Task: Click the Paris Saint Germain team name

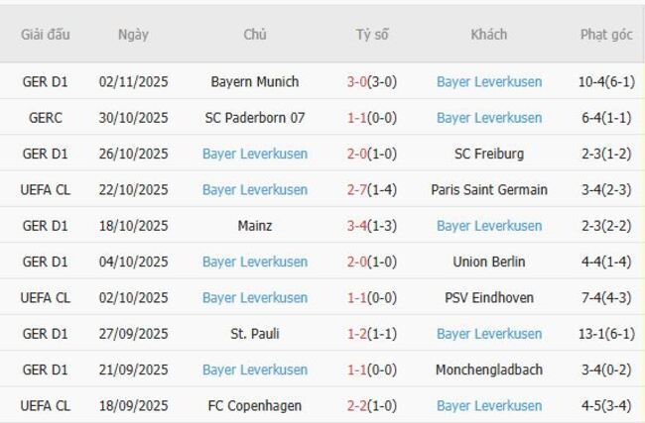Action: point(489,190)
